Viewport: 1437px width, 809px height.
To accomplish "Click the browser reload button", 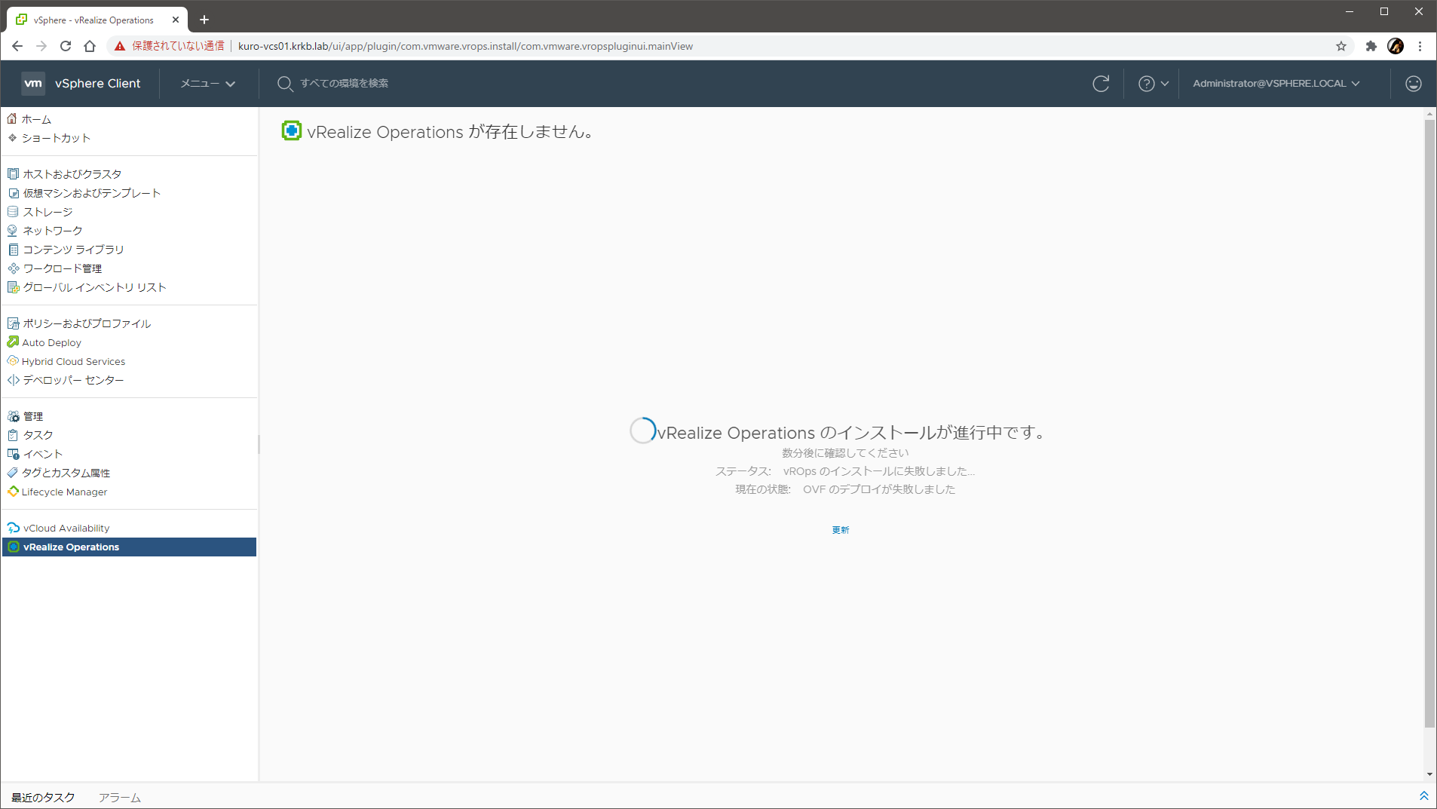I will 66,46.
